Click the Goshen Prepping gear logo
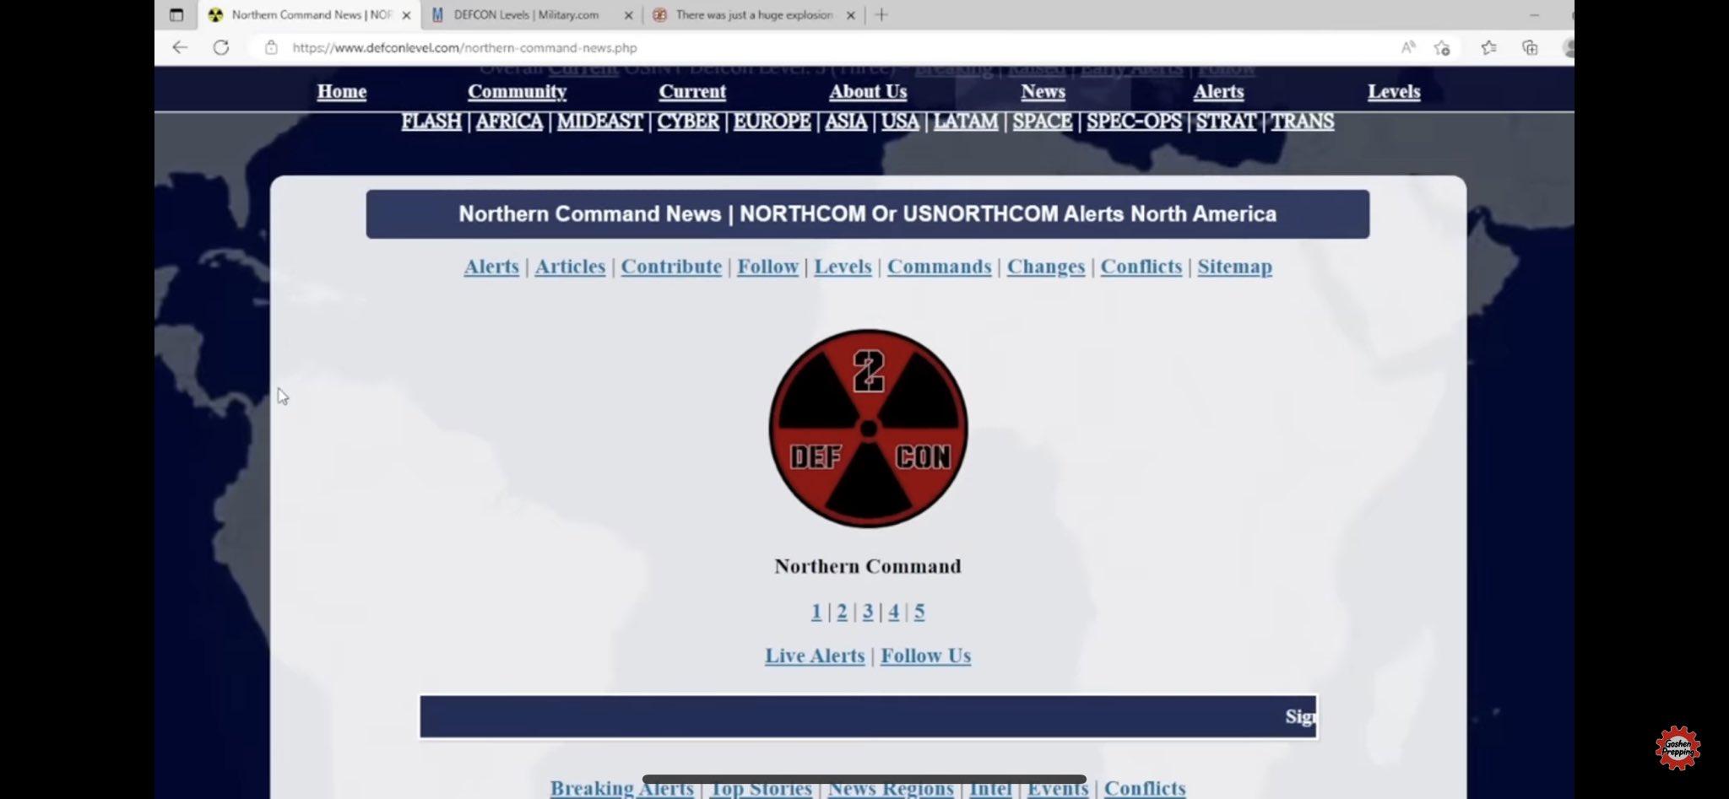Viewport: 1729px width, 799px height. (x=1678, y=748)
